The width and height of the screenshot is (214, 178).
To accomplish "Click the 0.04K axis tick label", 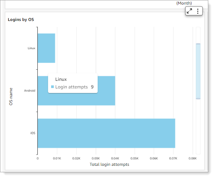I will tap(115, 158).
